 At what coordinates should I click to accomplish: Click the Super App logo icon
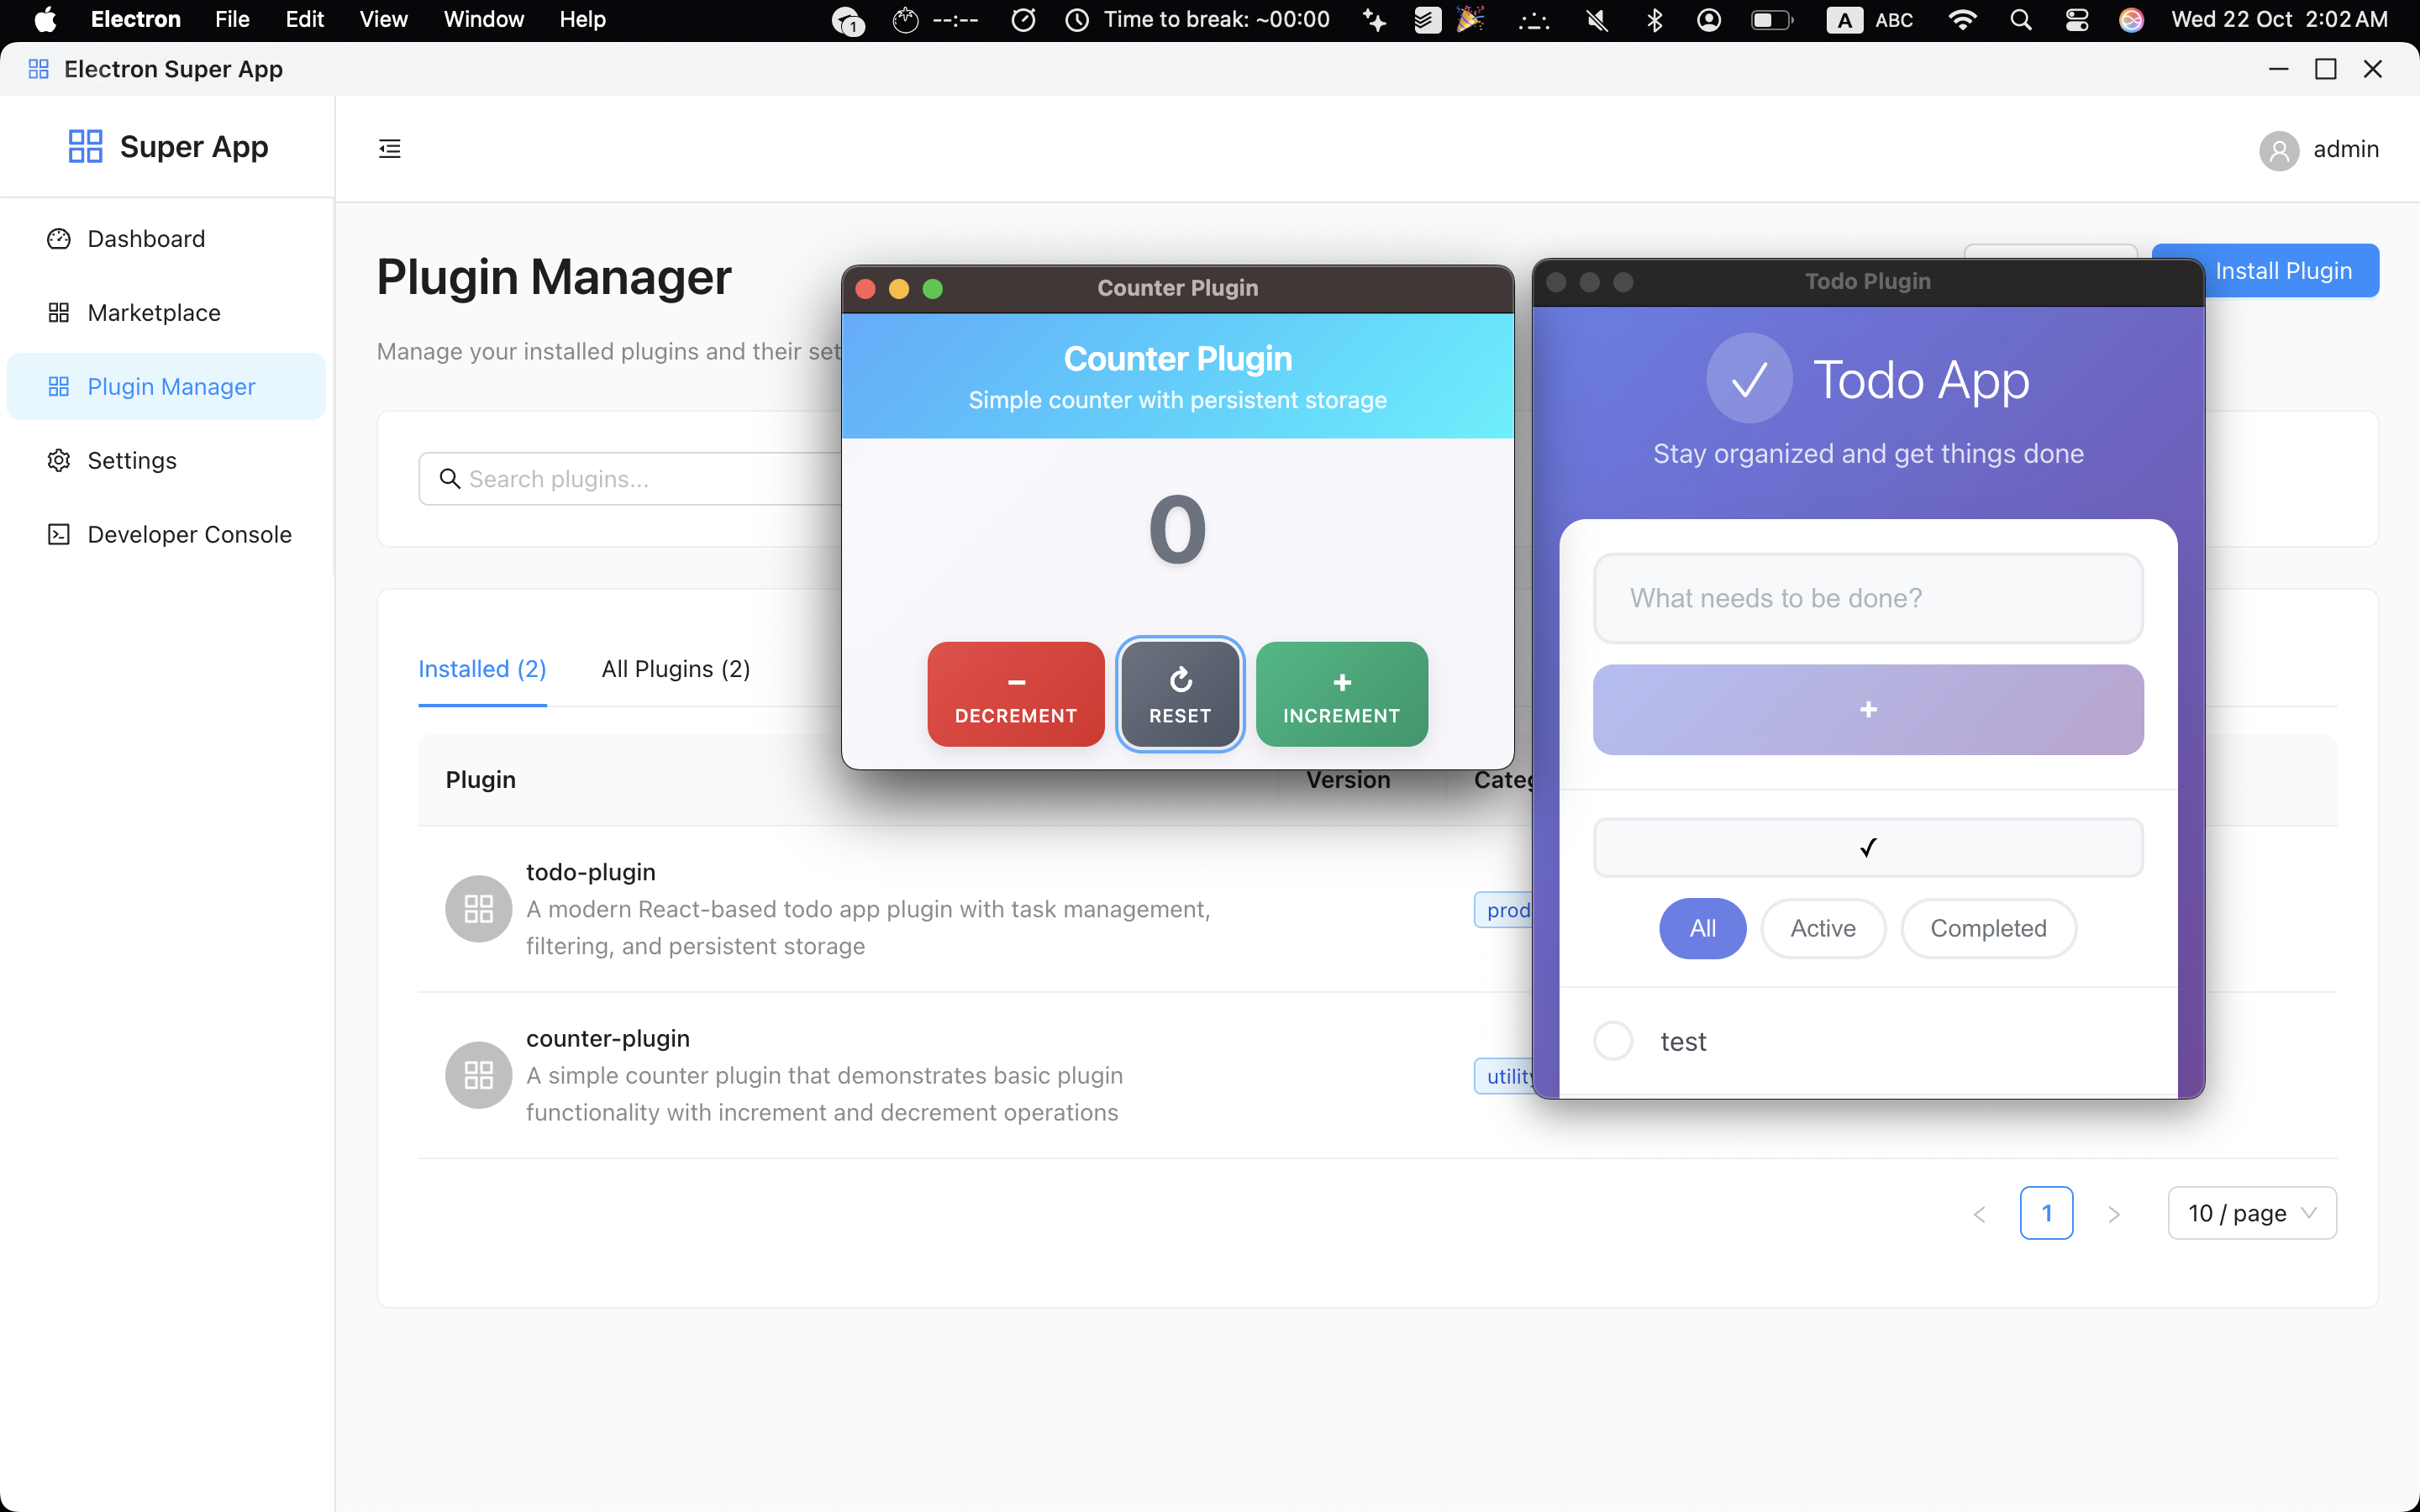click(x=85, y=146)
